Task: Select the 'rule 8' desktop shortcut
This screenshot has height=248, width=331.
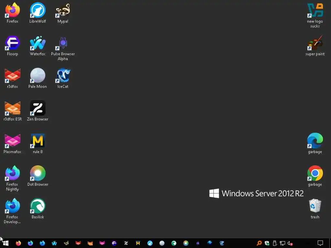Action: coord(37,143)
